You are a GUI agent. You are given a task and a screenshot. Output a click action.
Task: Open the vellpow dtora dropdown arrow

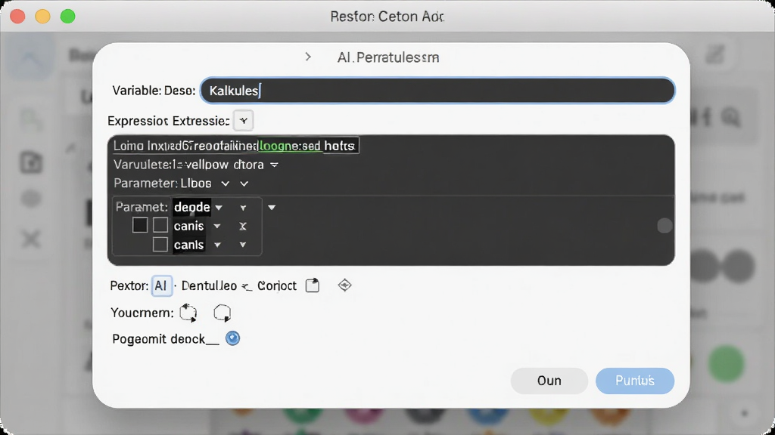coord(274,165)
